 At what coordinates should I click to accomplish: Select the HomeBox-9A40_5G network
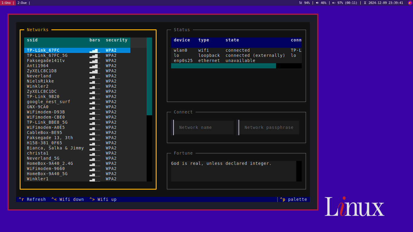pyautogui.click(x=77, y=174)
